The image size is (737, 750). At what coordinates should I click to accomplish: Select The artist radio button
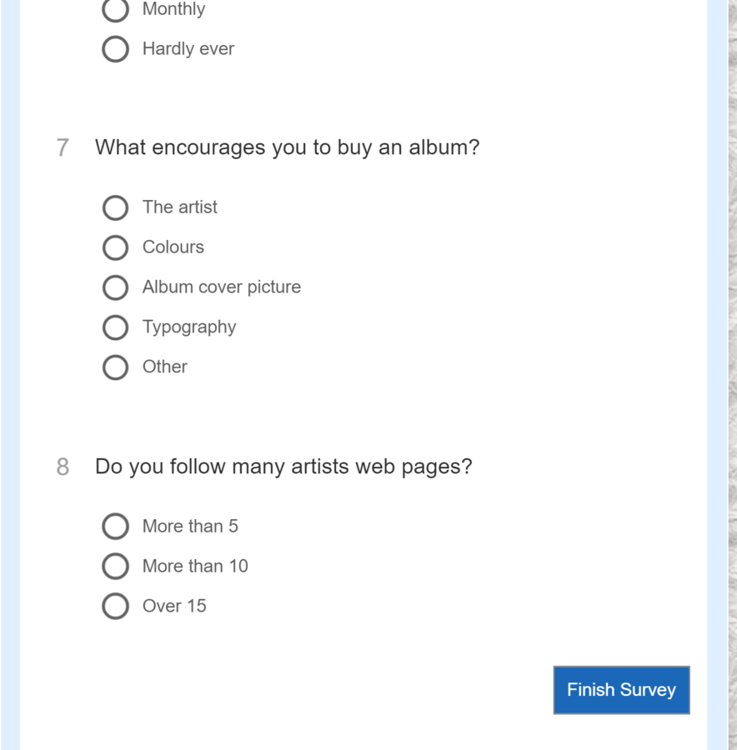(115, 207)
